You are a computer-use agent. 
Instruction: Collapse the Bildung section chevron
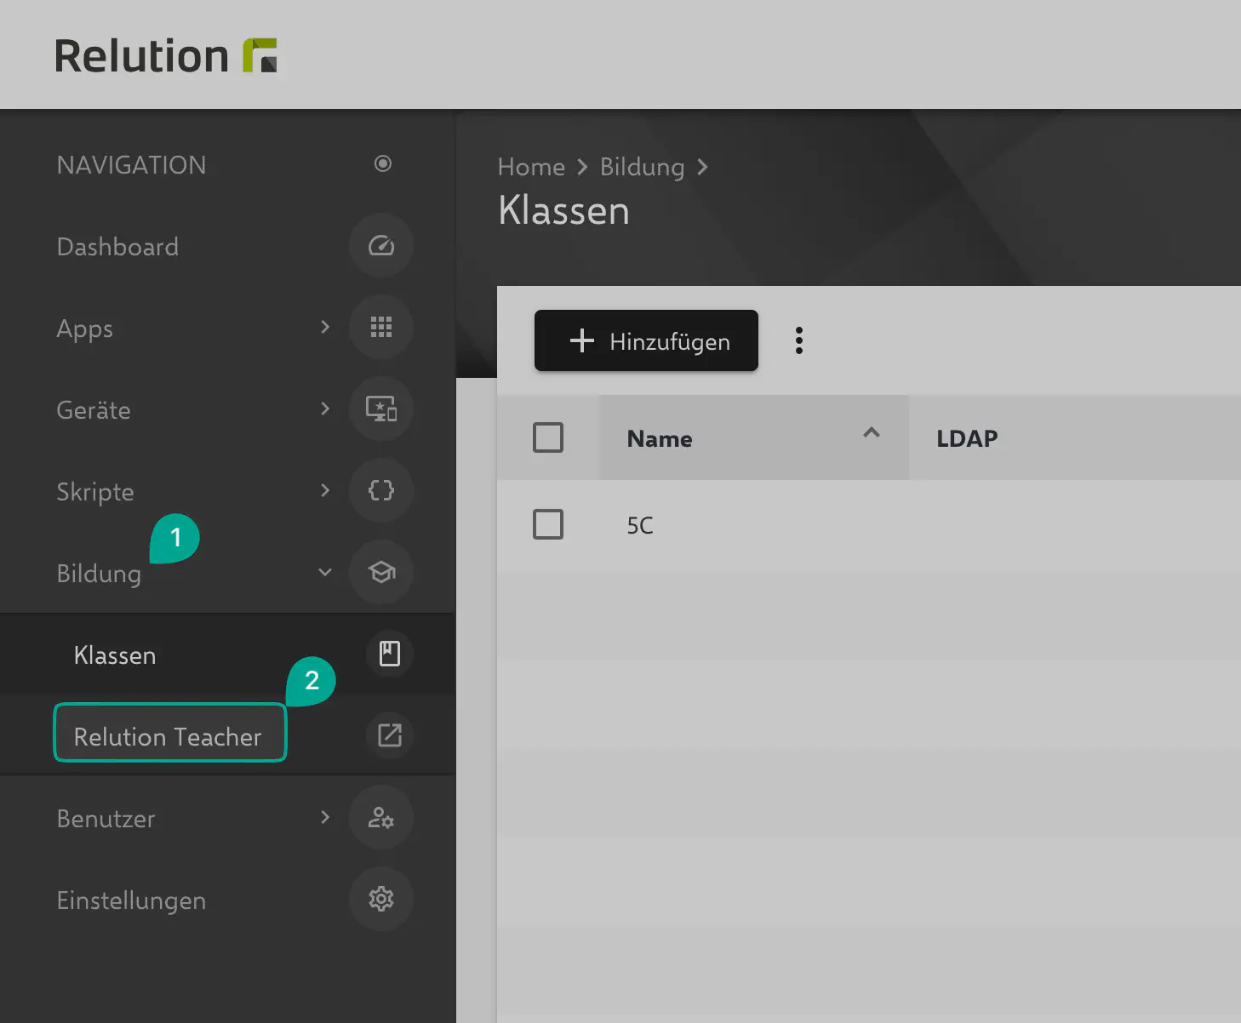(x=324, y=573)
